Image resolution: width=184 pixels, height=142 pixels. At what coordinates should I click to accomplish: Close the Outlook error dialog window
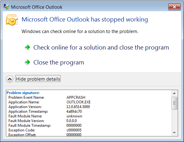(x=174, y=7)
